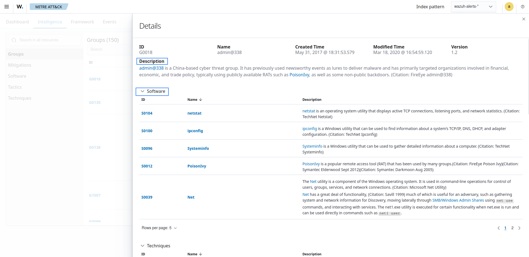This screenshot has width=529, height=257.
Task: Open the hamburger navigation menu
Action: coord(7,7)
